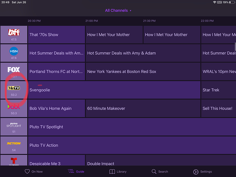Tap the FOX channel 50.1 logo

[x=14, y=71]
